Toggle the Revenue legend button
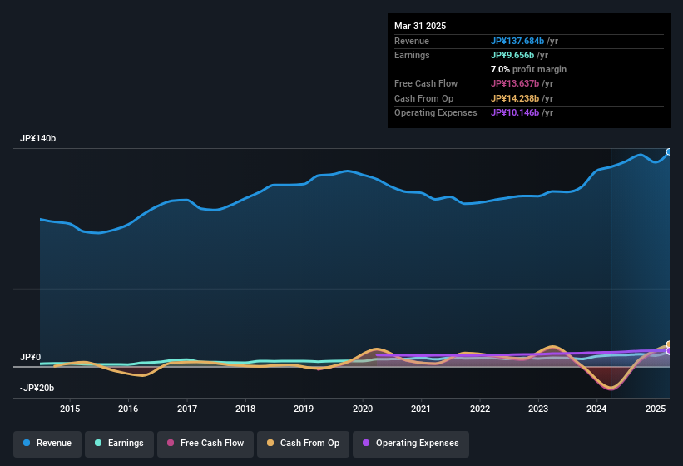Image resolution: width=683 pixels, height=466 pixels. coord(47,444)
